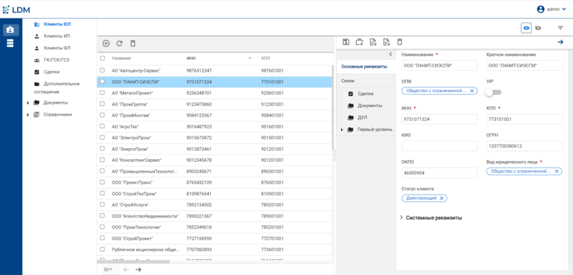Click the crossed-out eye icon
Screen dimensions: 573x275
pyautogui.click(x=538, y=28)
